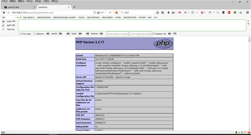Expand the XSS menu
The height and width of the screenshot is (135, 251).
[150, 17]
